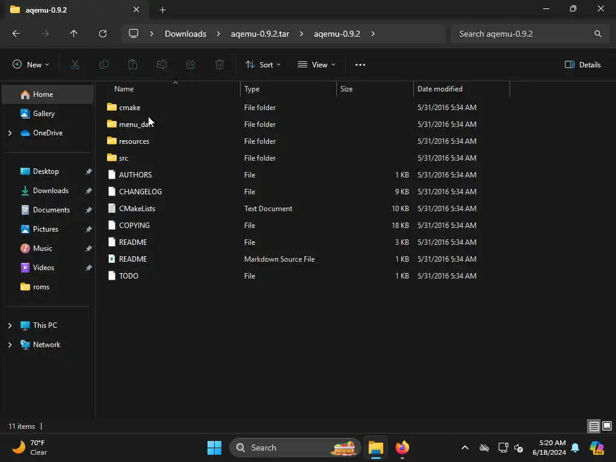
Task: Switch to details list view layout
Action: (x=594, y=426)
